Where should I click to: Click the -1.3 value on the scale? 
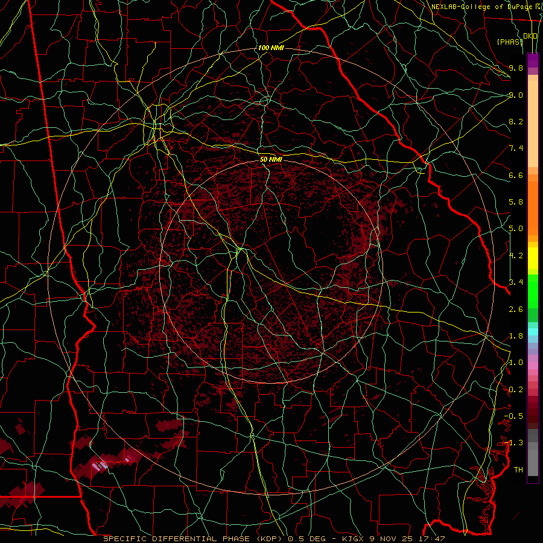pos(513,443)
